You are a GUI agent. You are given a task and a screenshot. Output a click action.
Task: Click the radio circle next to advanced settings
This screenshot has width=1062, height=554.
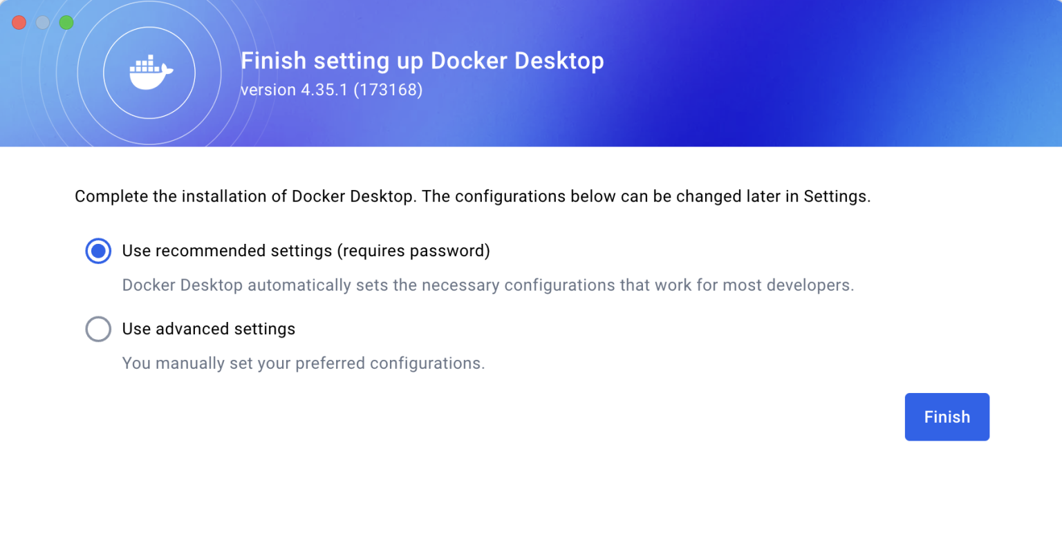click(98, 329)
